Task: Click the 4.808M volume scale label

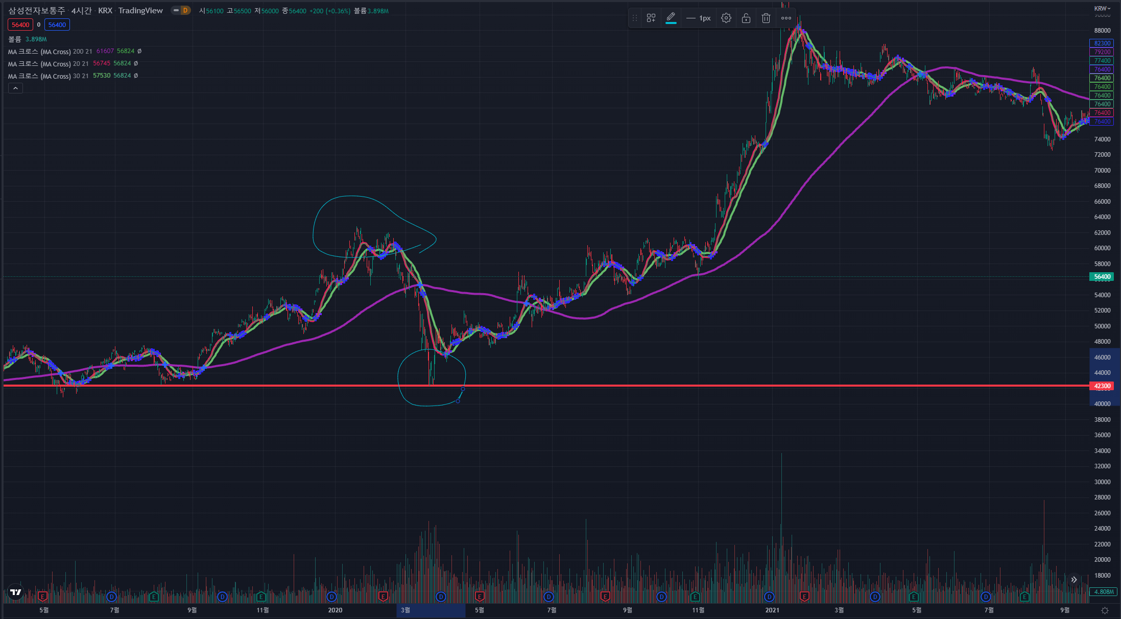Action: [x=1103, y=592]
